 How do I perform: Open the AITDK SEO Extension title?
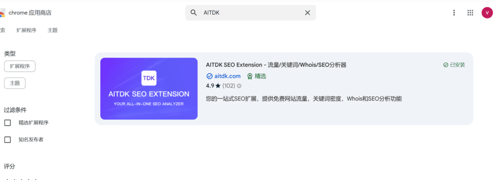276,65
